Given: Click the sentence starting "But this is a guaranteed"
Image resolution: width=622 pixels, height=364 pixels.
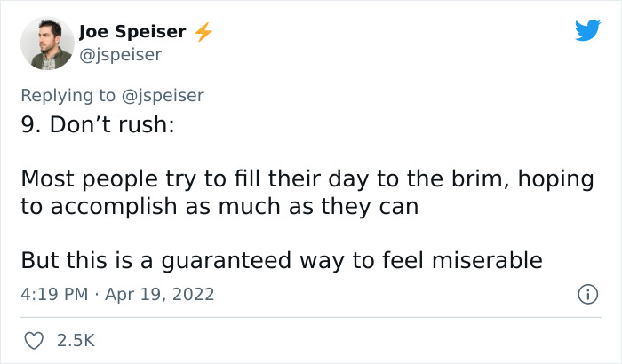Looking at the screenshot, I should 281,261.
